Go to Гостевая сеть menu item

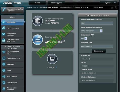12,28
